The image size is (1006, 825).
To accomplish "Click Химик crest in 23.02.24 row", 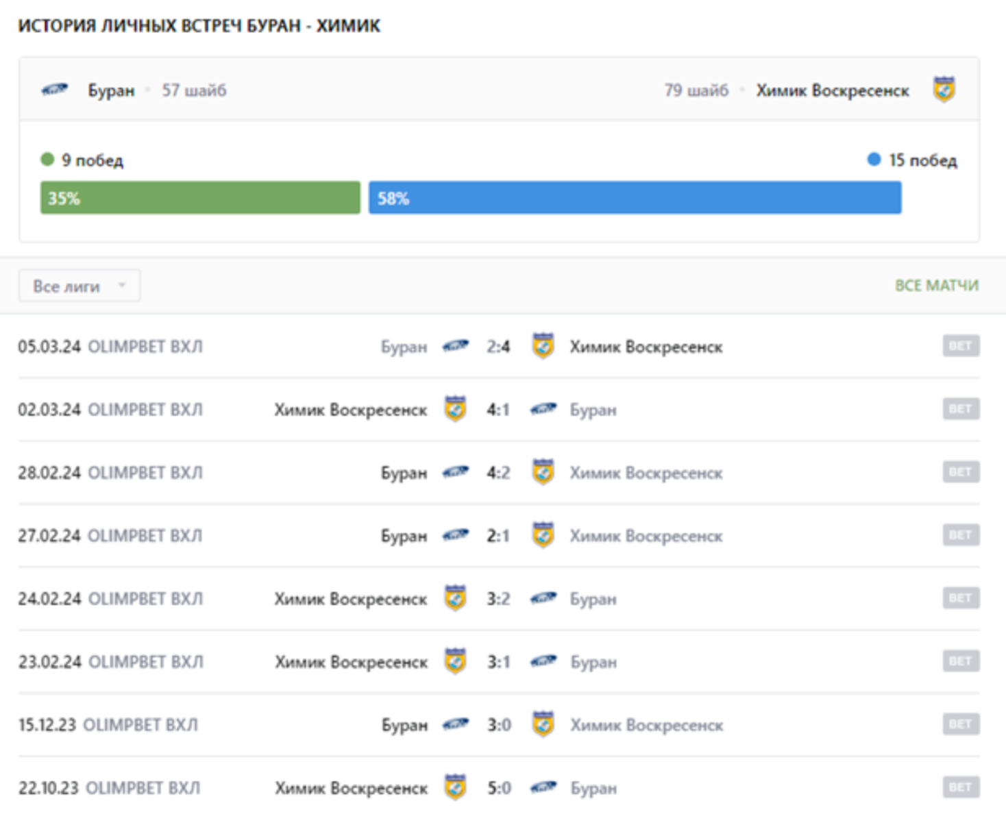I will pos(455,661).
